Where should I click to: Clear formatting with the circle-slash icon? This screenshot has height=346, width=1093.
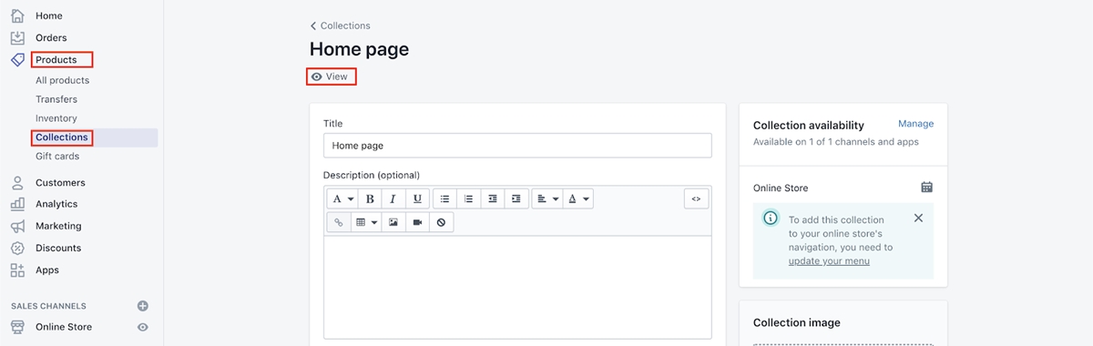coord(441,222)
